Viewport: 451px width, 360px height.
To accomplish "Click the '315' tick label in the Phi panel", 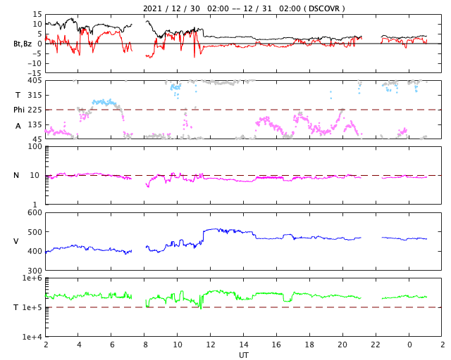I will (x=35, y=95).
